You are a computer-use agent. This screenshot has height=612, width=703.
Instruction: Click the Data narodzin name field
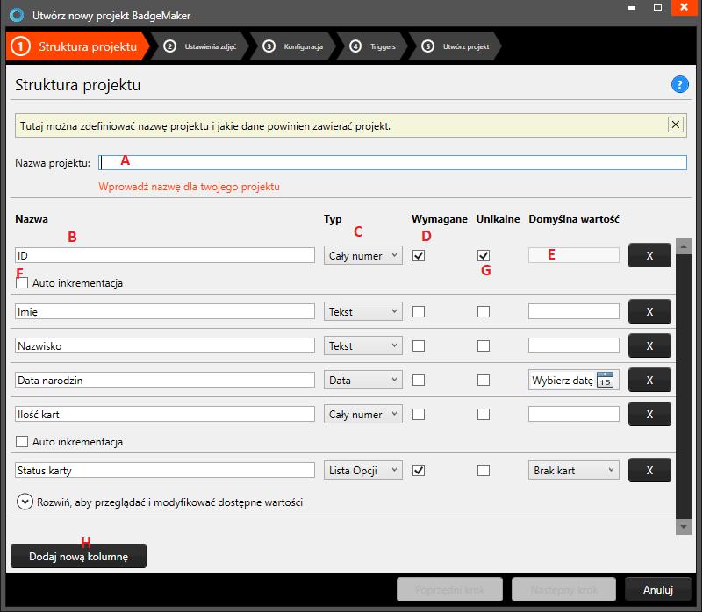165,380
